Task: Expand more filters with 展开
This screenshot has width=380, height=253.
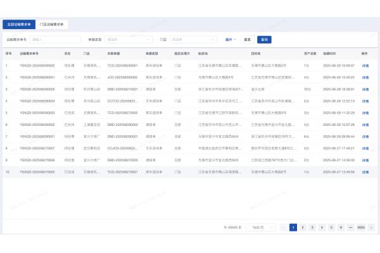Action: tap(231, 39)
